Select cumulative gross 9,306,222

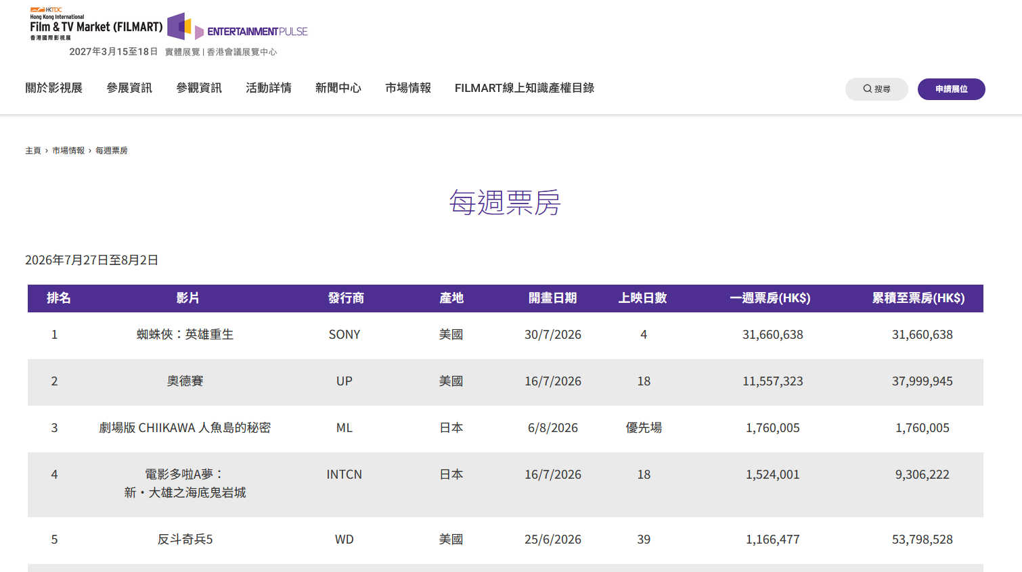click(923, 475)
